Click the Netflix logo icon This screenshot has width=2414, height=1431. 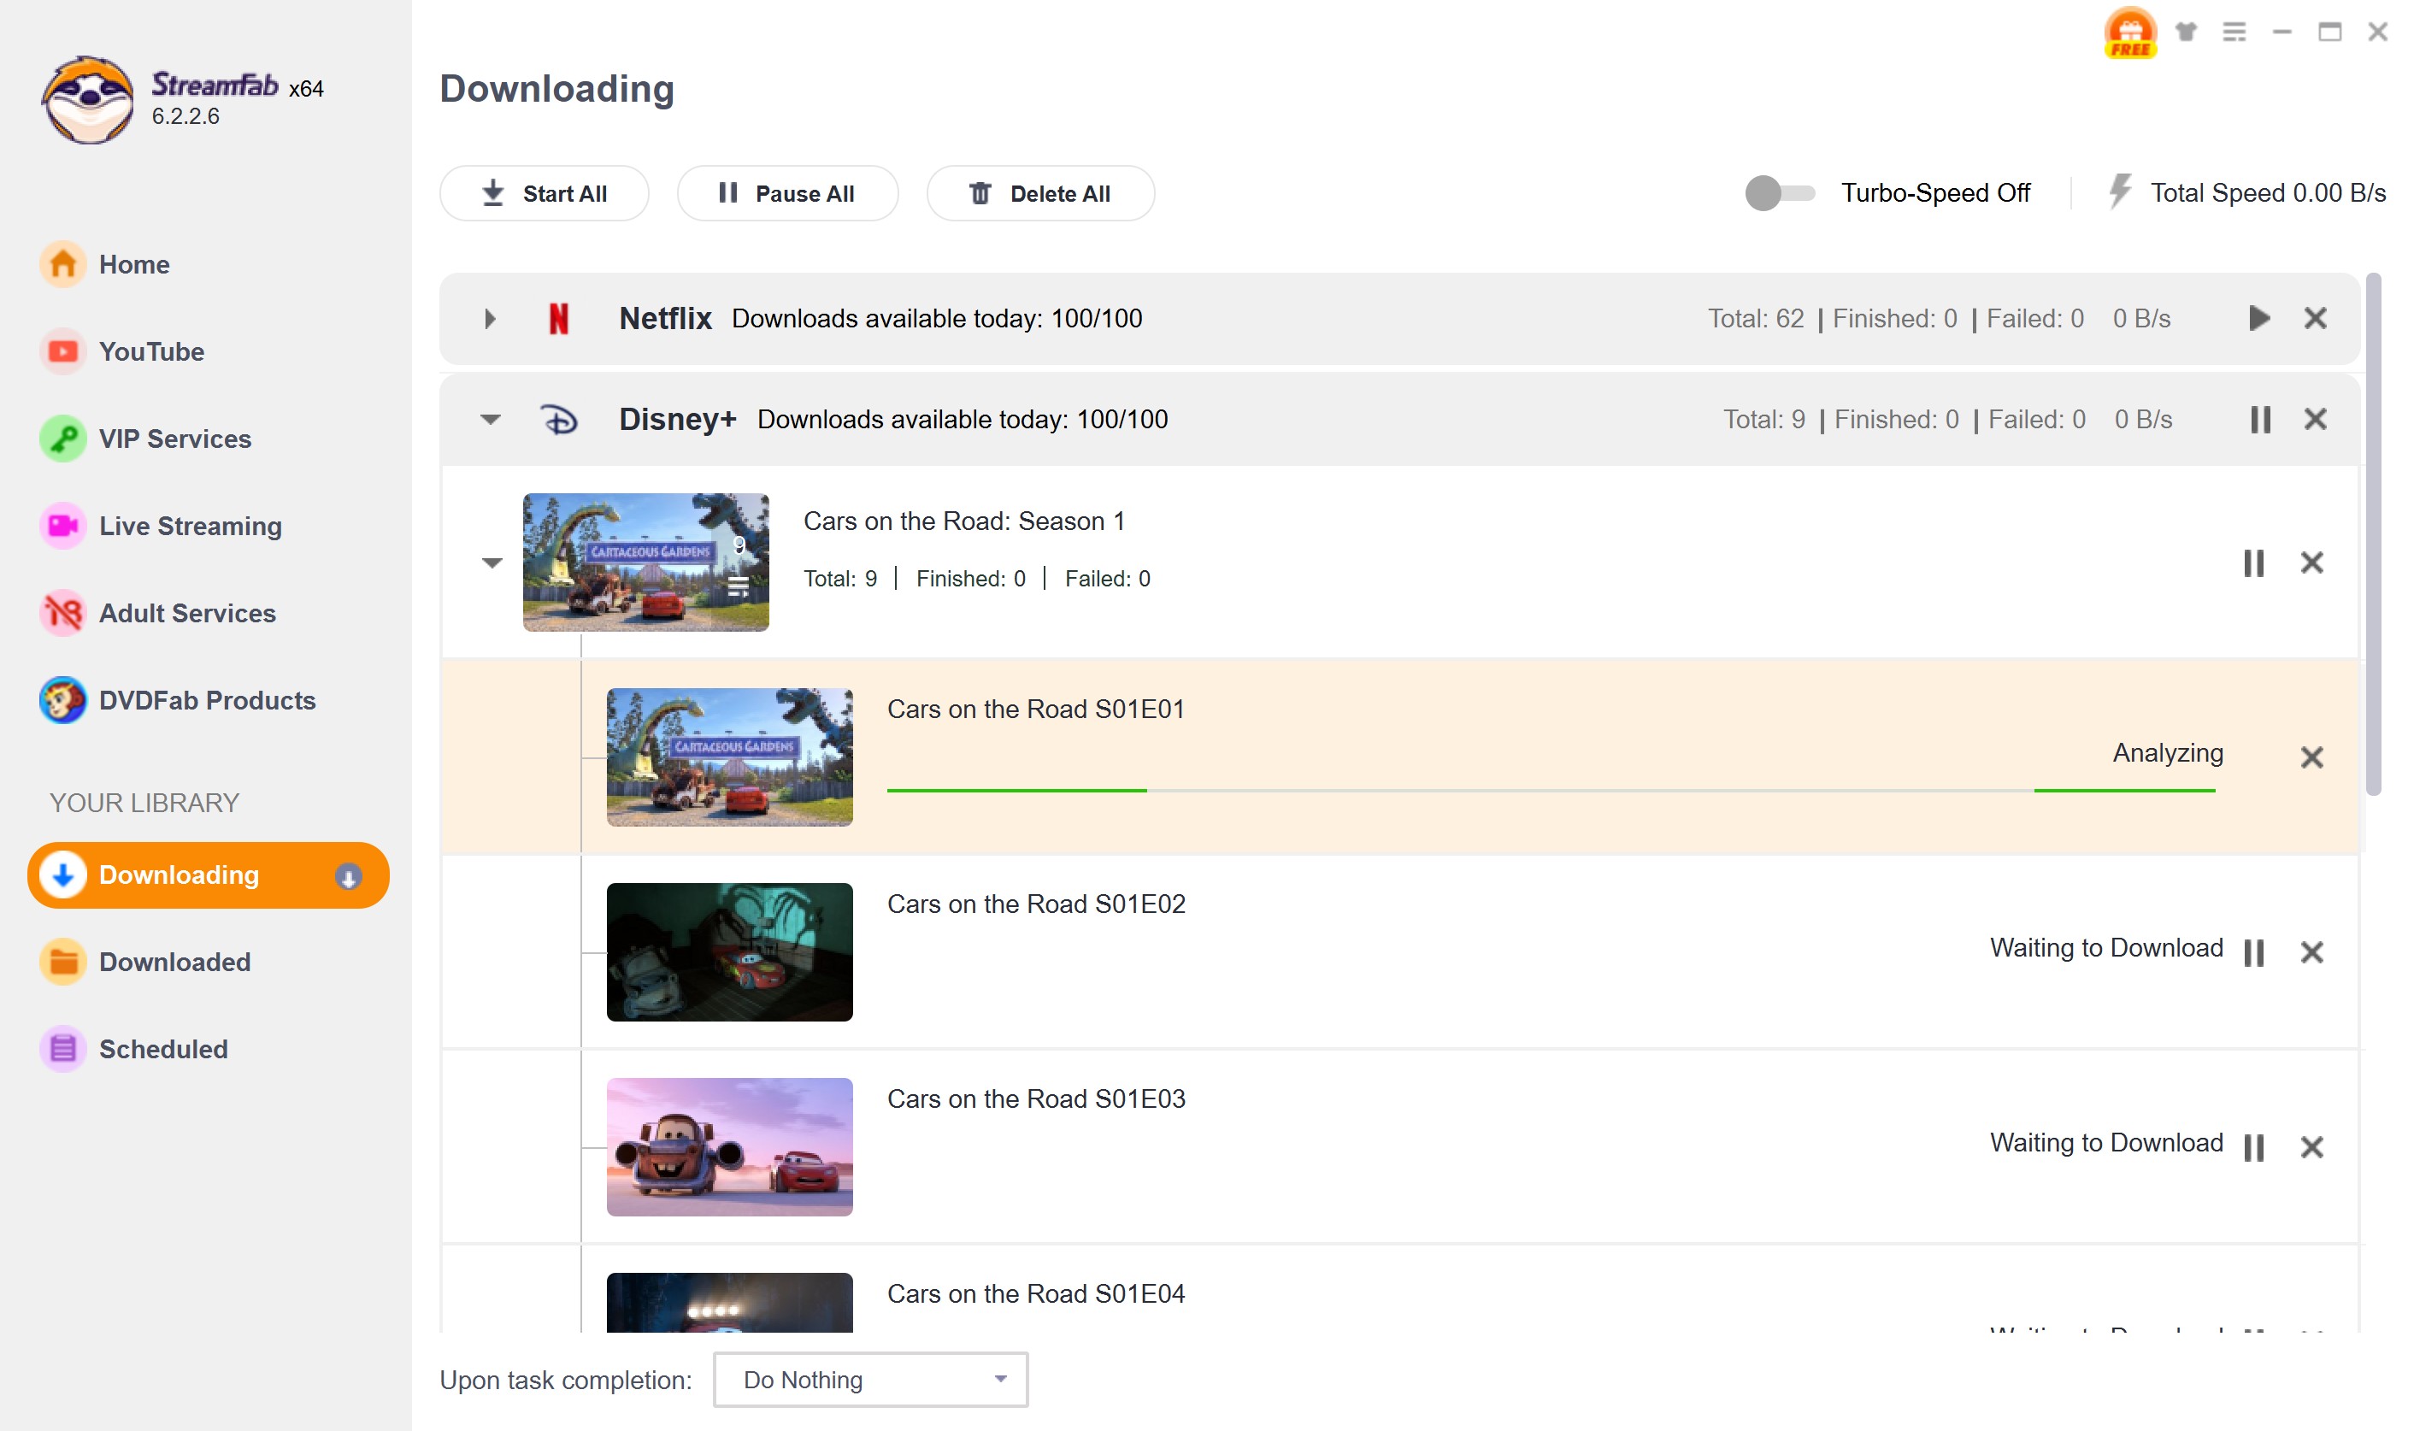coord(558,318)
